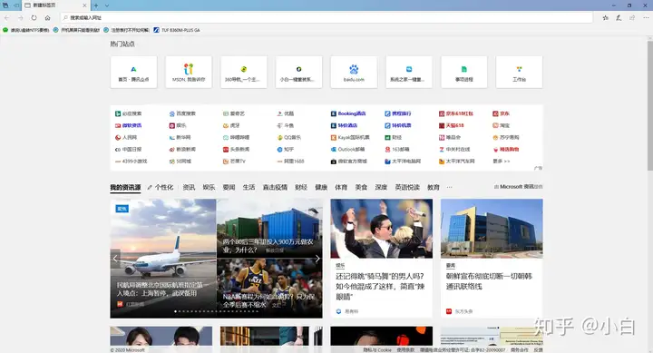Click the browser forward arrow

(20, 18)
